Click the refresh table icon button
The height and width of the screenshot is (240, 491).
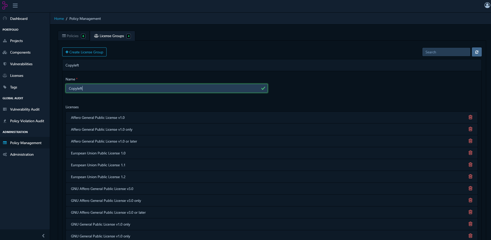(477, 52)
